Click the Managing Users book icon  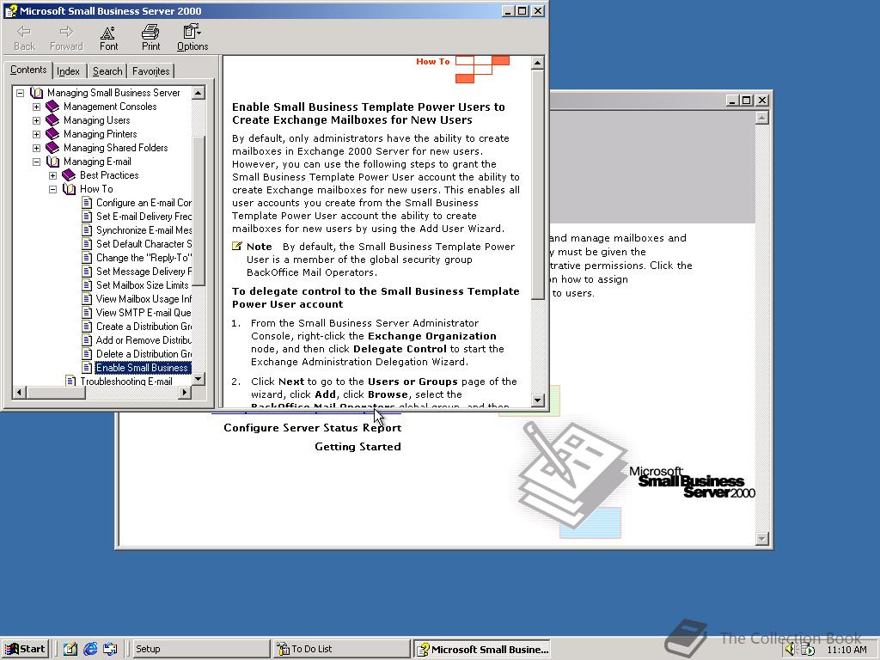point(52,120)
